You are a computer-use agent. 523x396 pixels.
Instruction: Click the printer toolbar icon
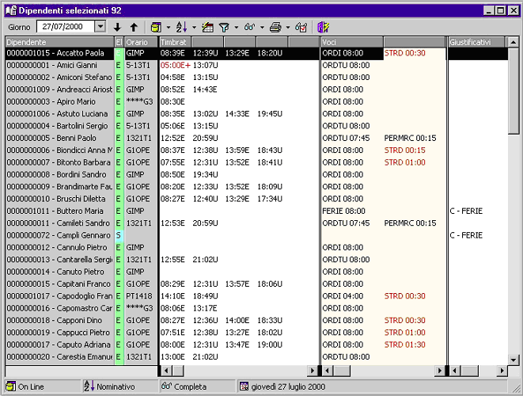tap(275, 27)
